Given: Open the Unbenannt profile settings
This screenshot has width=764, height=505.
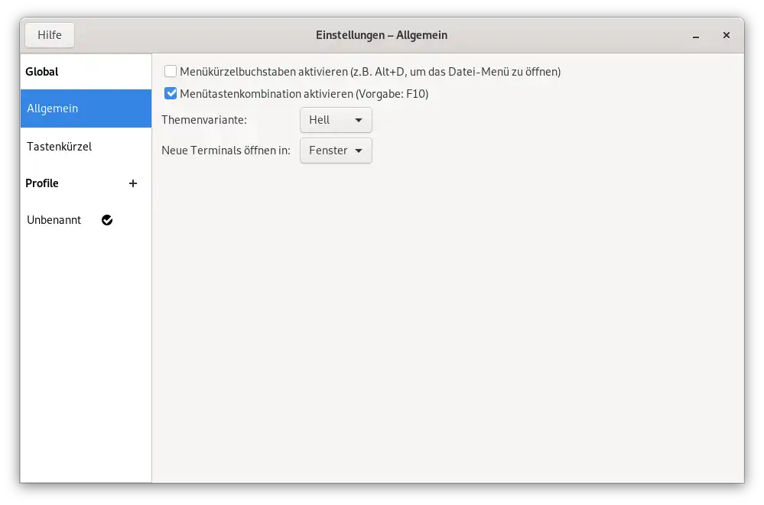Looking at the screenshot, I should point(86,220).
